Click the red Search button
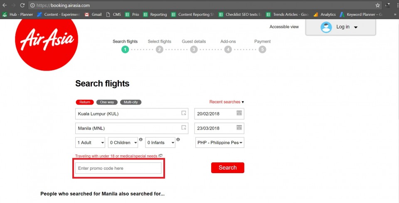 click(227, 168)
